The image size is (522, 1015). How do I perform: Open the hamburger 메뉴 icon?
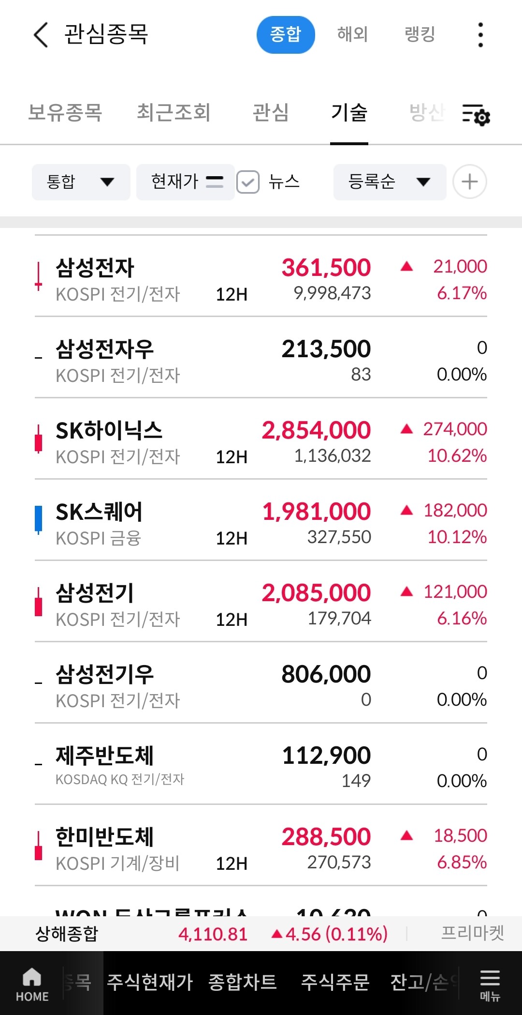pos(490,985)
